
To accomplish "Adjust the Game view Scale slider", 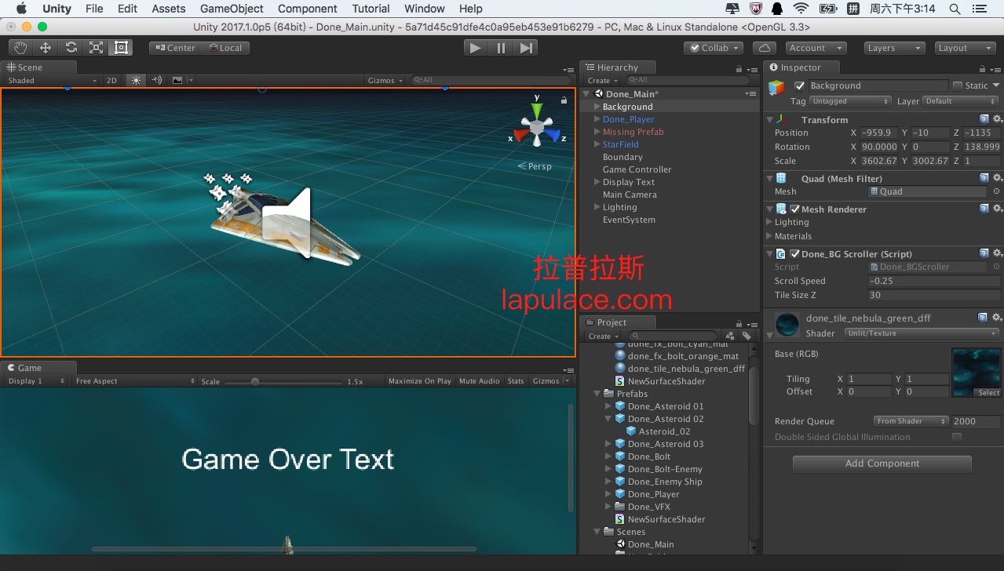I will 255,382.
